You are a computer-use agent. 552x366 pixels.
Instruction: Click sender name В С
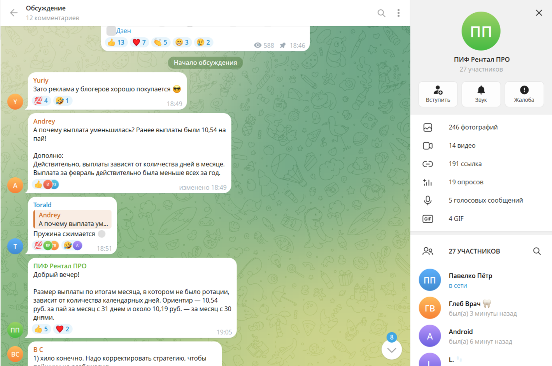38,350
